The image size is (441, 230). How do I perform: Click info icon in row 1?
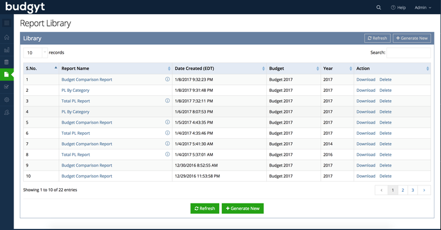(x=168, y=79)
